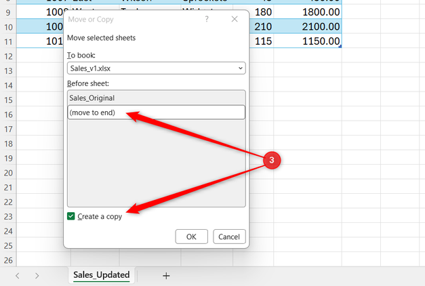Switch to the Sales_Updated sheet tab
Screen dimensions: 425x286
(x=102, y=275)
